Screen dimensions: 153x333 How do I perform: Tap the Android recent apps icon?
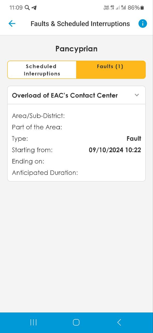[33, 323]
